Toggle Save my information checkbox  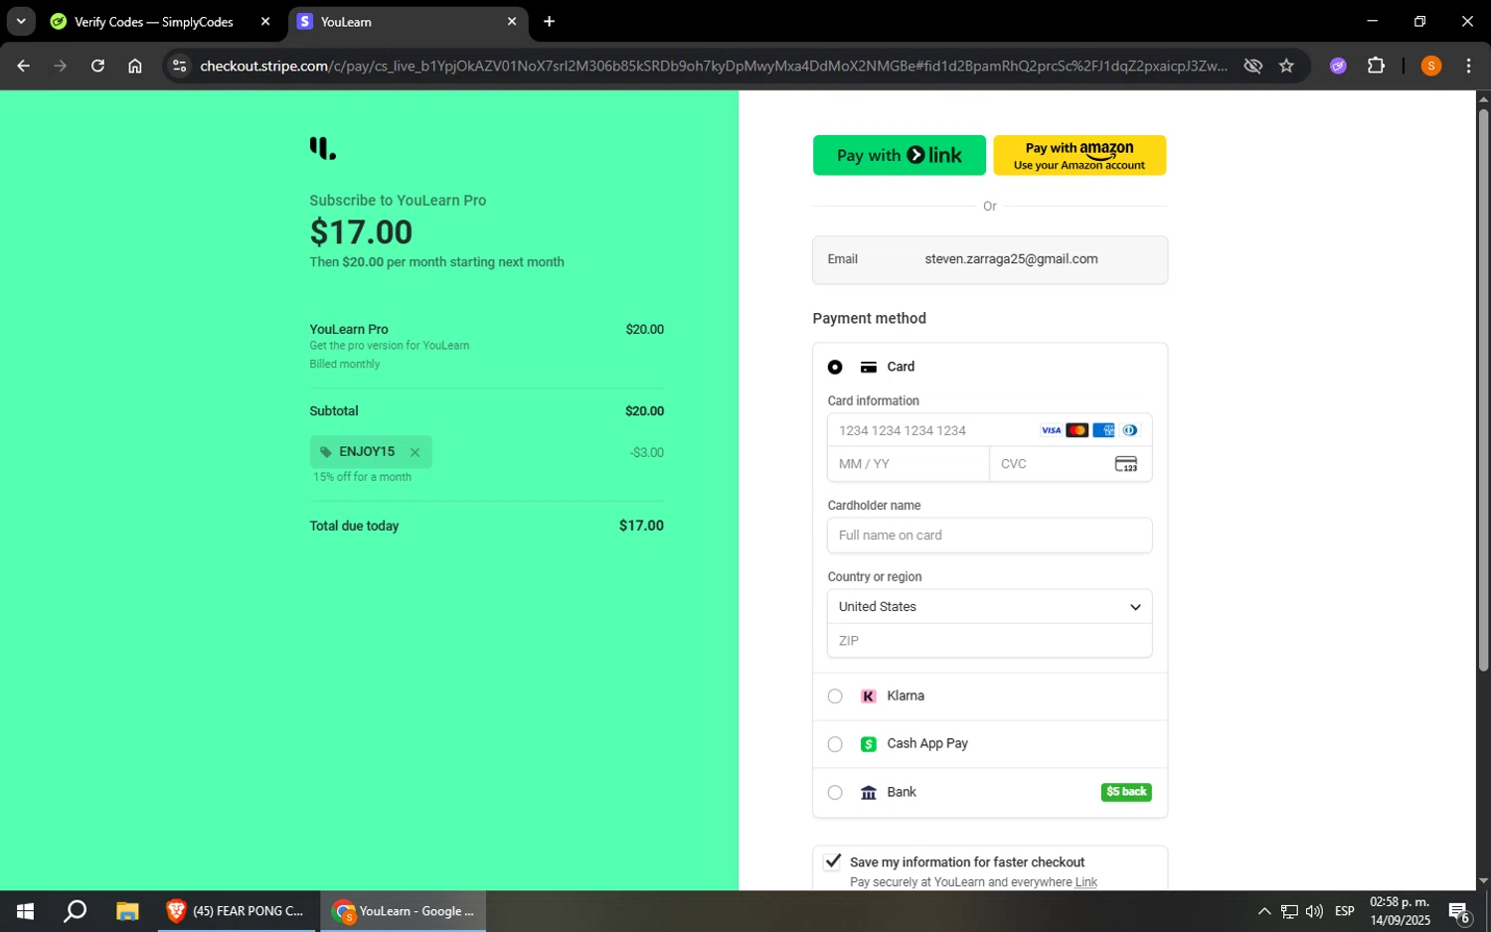click(x=833, y=861)
